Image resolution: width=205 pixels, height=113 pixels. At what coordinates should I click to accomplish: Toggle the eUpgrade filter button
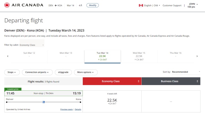pos(63,72)
